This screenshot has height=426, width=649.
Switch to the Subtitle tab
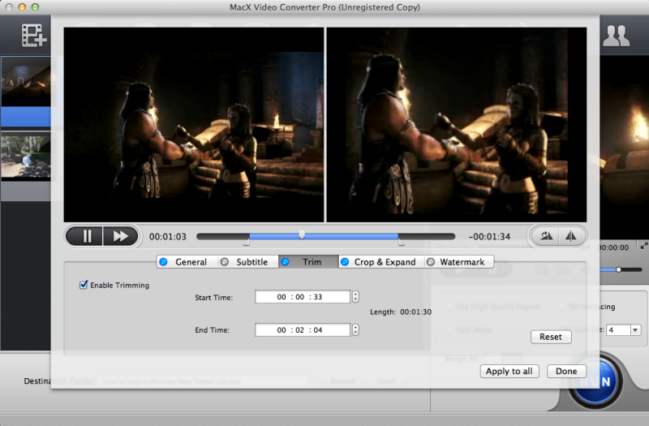(x=248, y=261)
